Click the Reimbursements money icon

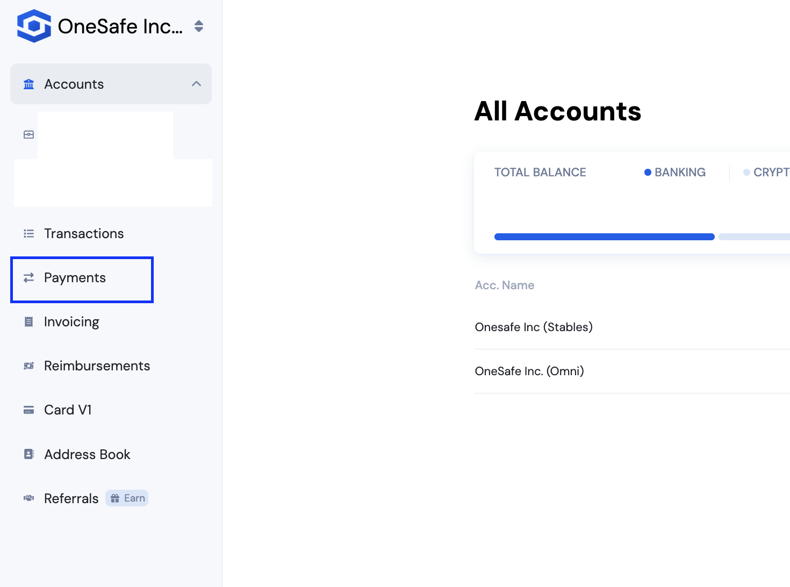point(29,366)
